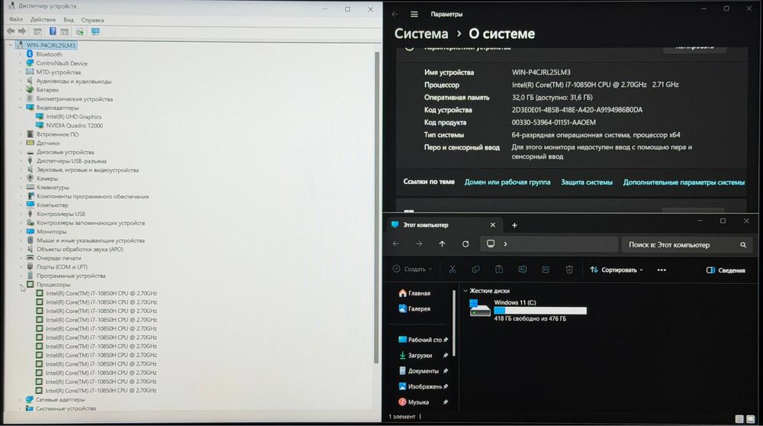Collapse the Процессоры branch arrow
The image size is (763, 426).
[21, 284]
